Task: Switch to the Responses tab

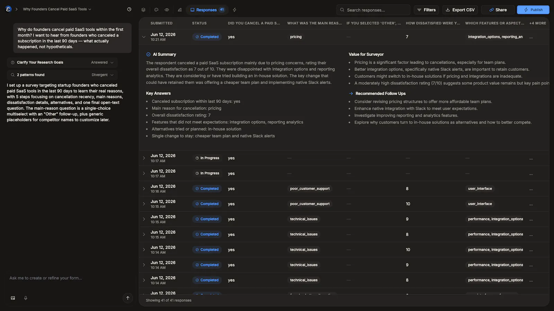Action: (x=207, y=10)
